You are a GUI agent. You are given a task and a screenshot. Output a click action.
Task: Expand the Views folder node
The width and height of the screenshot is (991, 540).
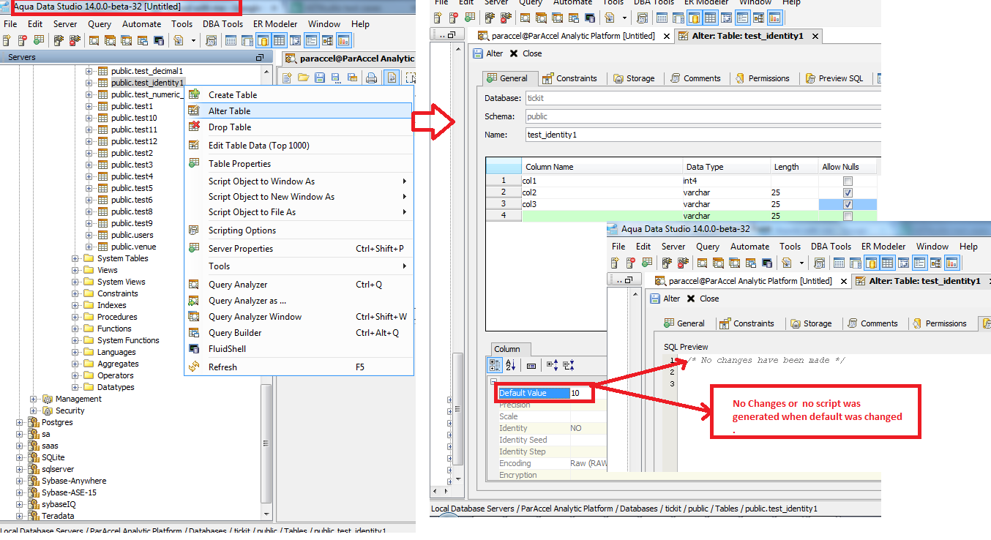75,270
